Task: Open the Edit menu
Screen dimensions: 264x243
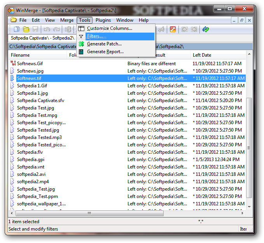Action: click(x=36, y=20)
